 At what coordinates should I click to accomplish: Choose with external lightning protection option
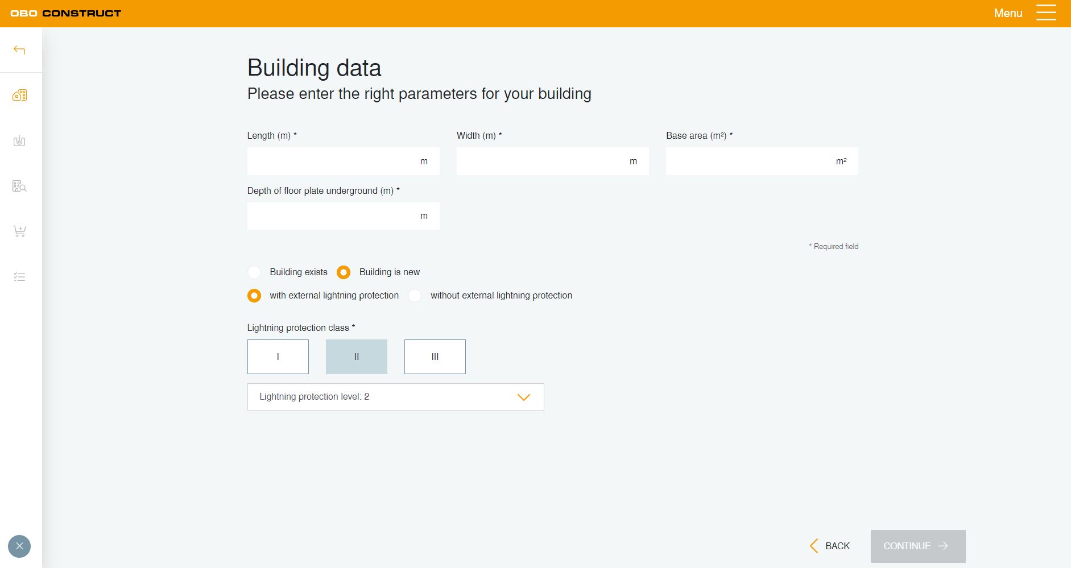coord(254,296)
